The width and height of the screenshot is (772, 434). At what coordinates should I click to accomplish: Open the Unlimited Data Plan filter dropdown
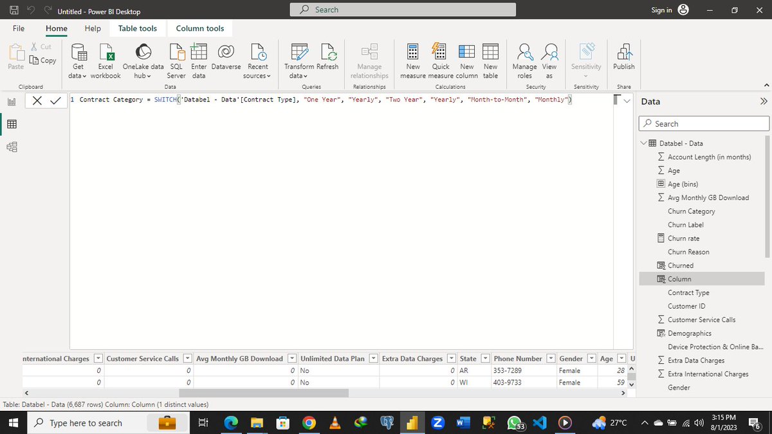tap(374, 358)
